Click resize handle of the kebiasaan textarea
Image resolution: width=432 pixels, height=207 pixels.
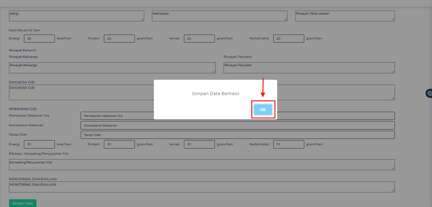(x=286, y=19)
